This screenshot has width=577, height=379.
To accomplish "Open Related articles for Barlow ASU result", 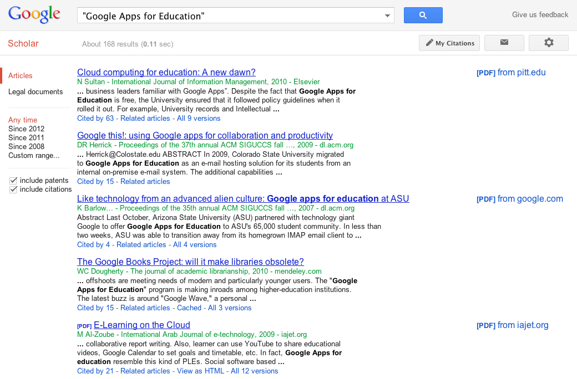I will coord(141,245).
